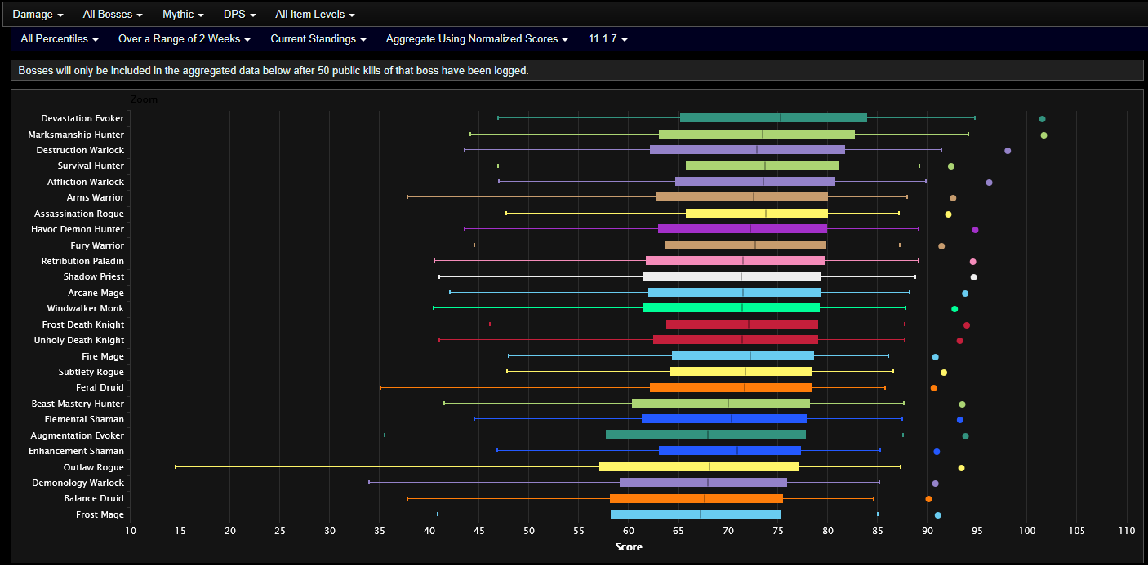
Task: Click the Shadow Priest label
Action: [x=94, y=276]
